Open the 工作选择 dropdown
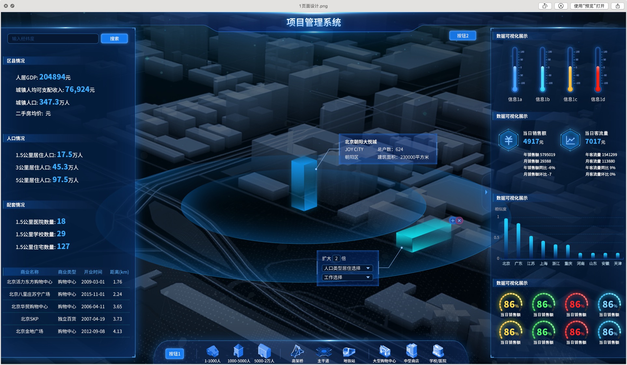 point(347,277)
